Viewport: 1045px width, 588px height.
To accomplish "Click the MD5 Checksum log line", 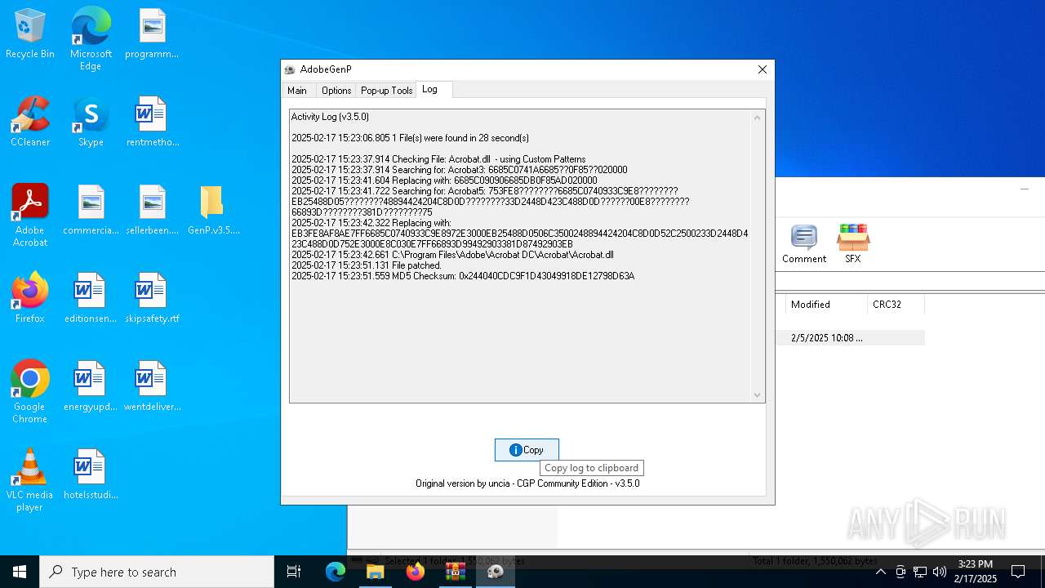I will click(463, 276).
